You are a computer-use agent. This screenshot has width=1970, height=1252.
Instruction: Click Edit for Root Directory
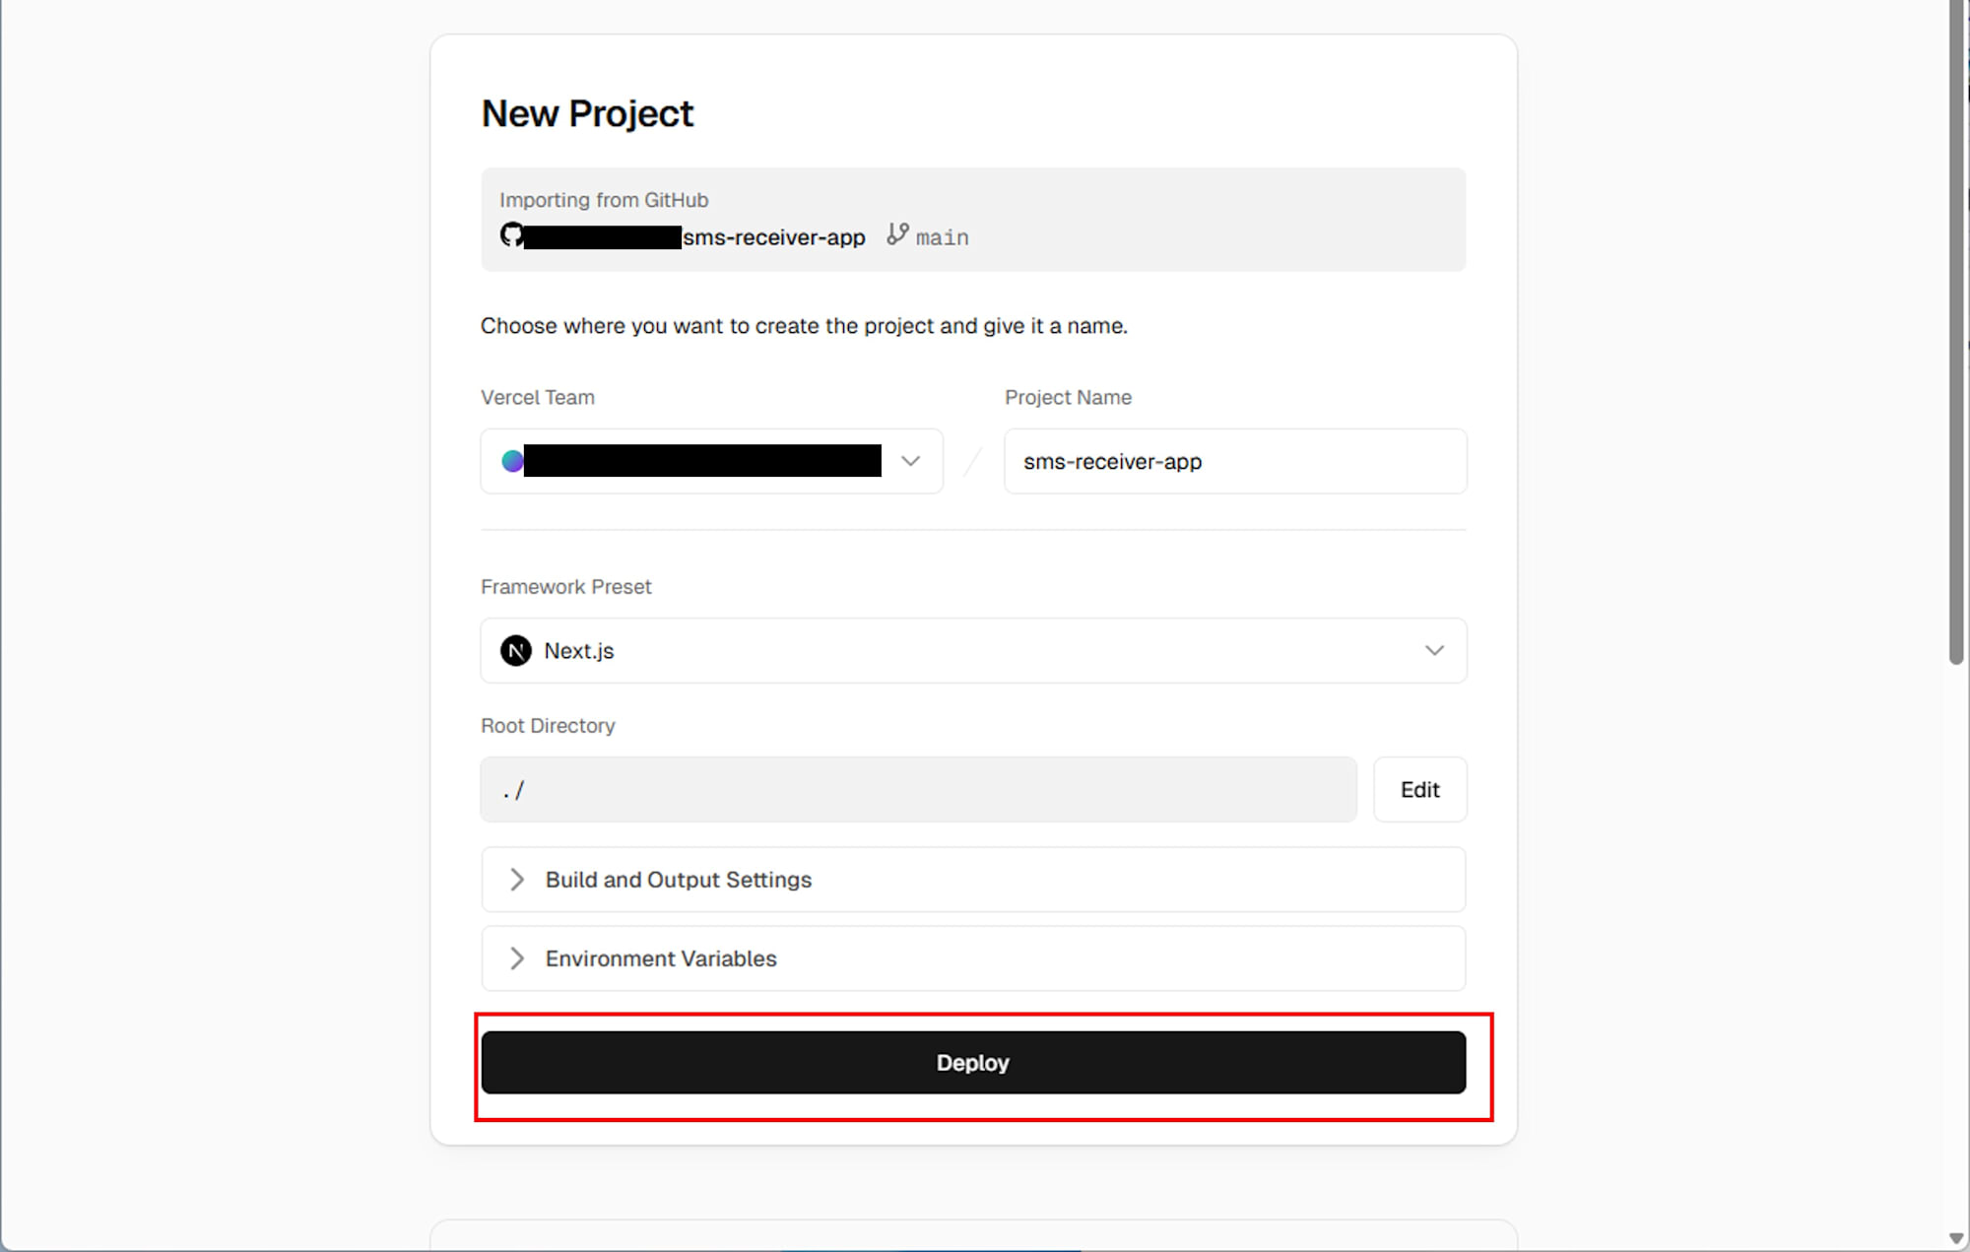click(x=1419, y=790)
